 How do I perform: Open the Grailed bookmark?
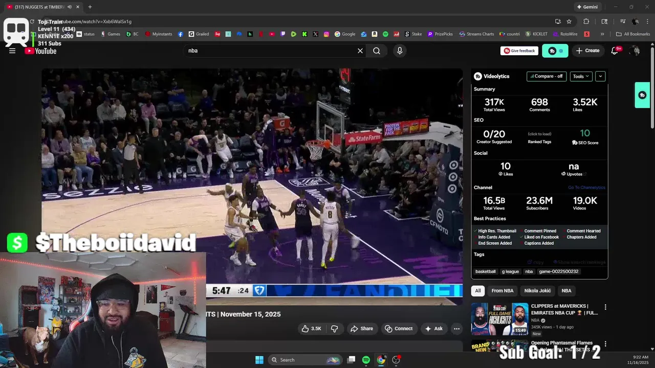pyautogui.click(x=199, y=34)
